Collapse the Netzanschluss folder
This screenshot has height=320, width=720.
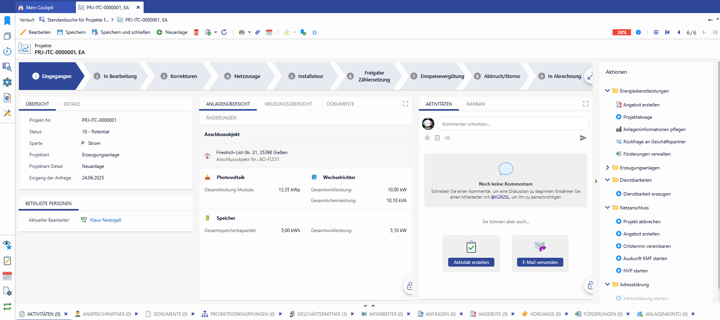click(x=608, y=207)
